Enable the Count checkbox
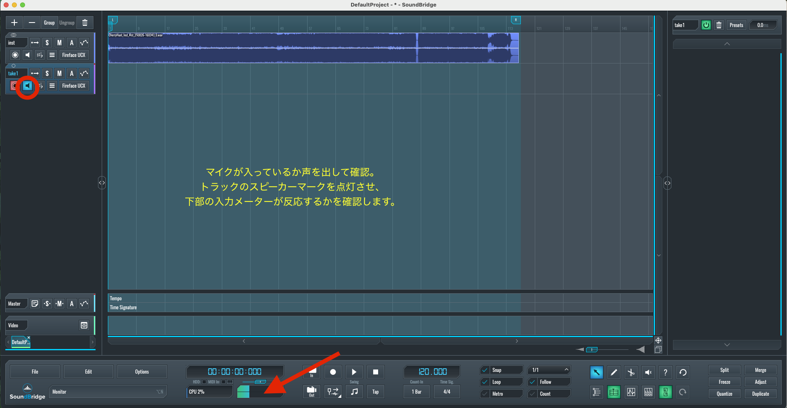The width and height of the screenshot is (787, 408). (532, 394)
